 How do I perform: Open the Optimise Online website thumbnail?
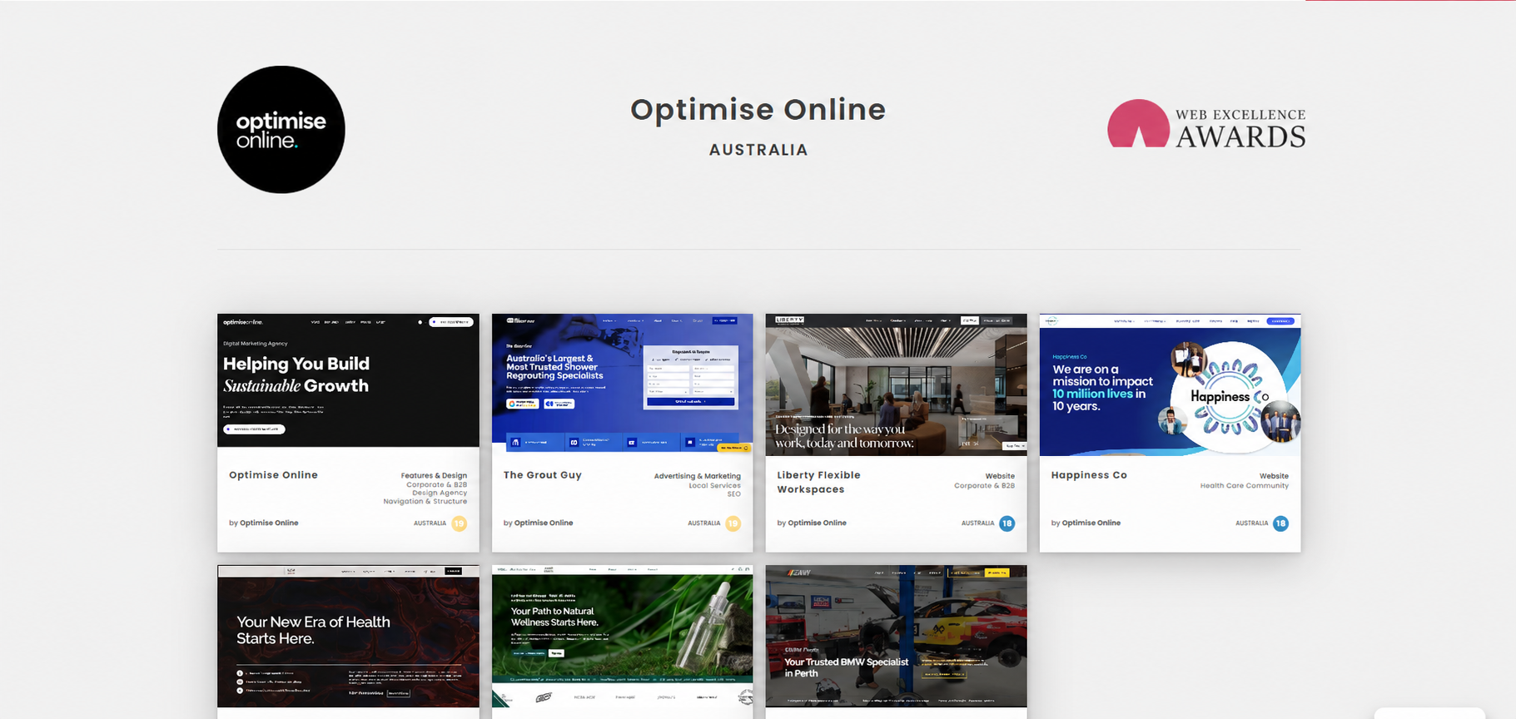[348, 380]
